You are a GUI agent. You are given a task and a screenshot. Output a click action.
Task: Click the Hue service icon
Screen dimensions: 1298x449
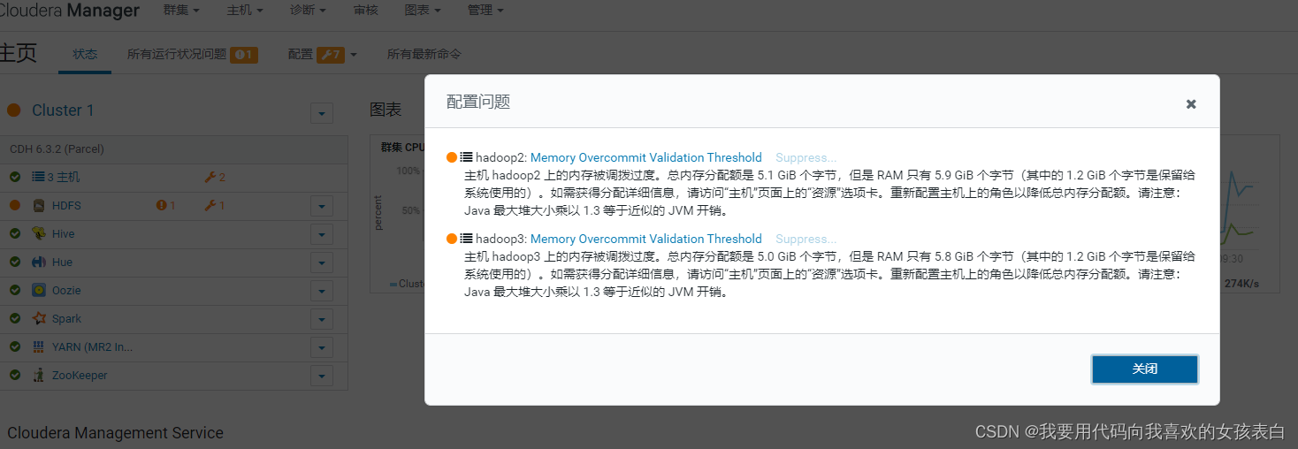tap(39, 263)
